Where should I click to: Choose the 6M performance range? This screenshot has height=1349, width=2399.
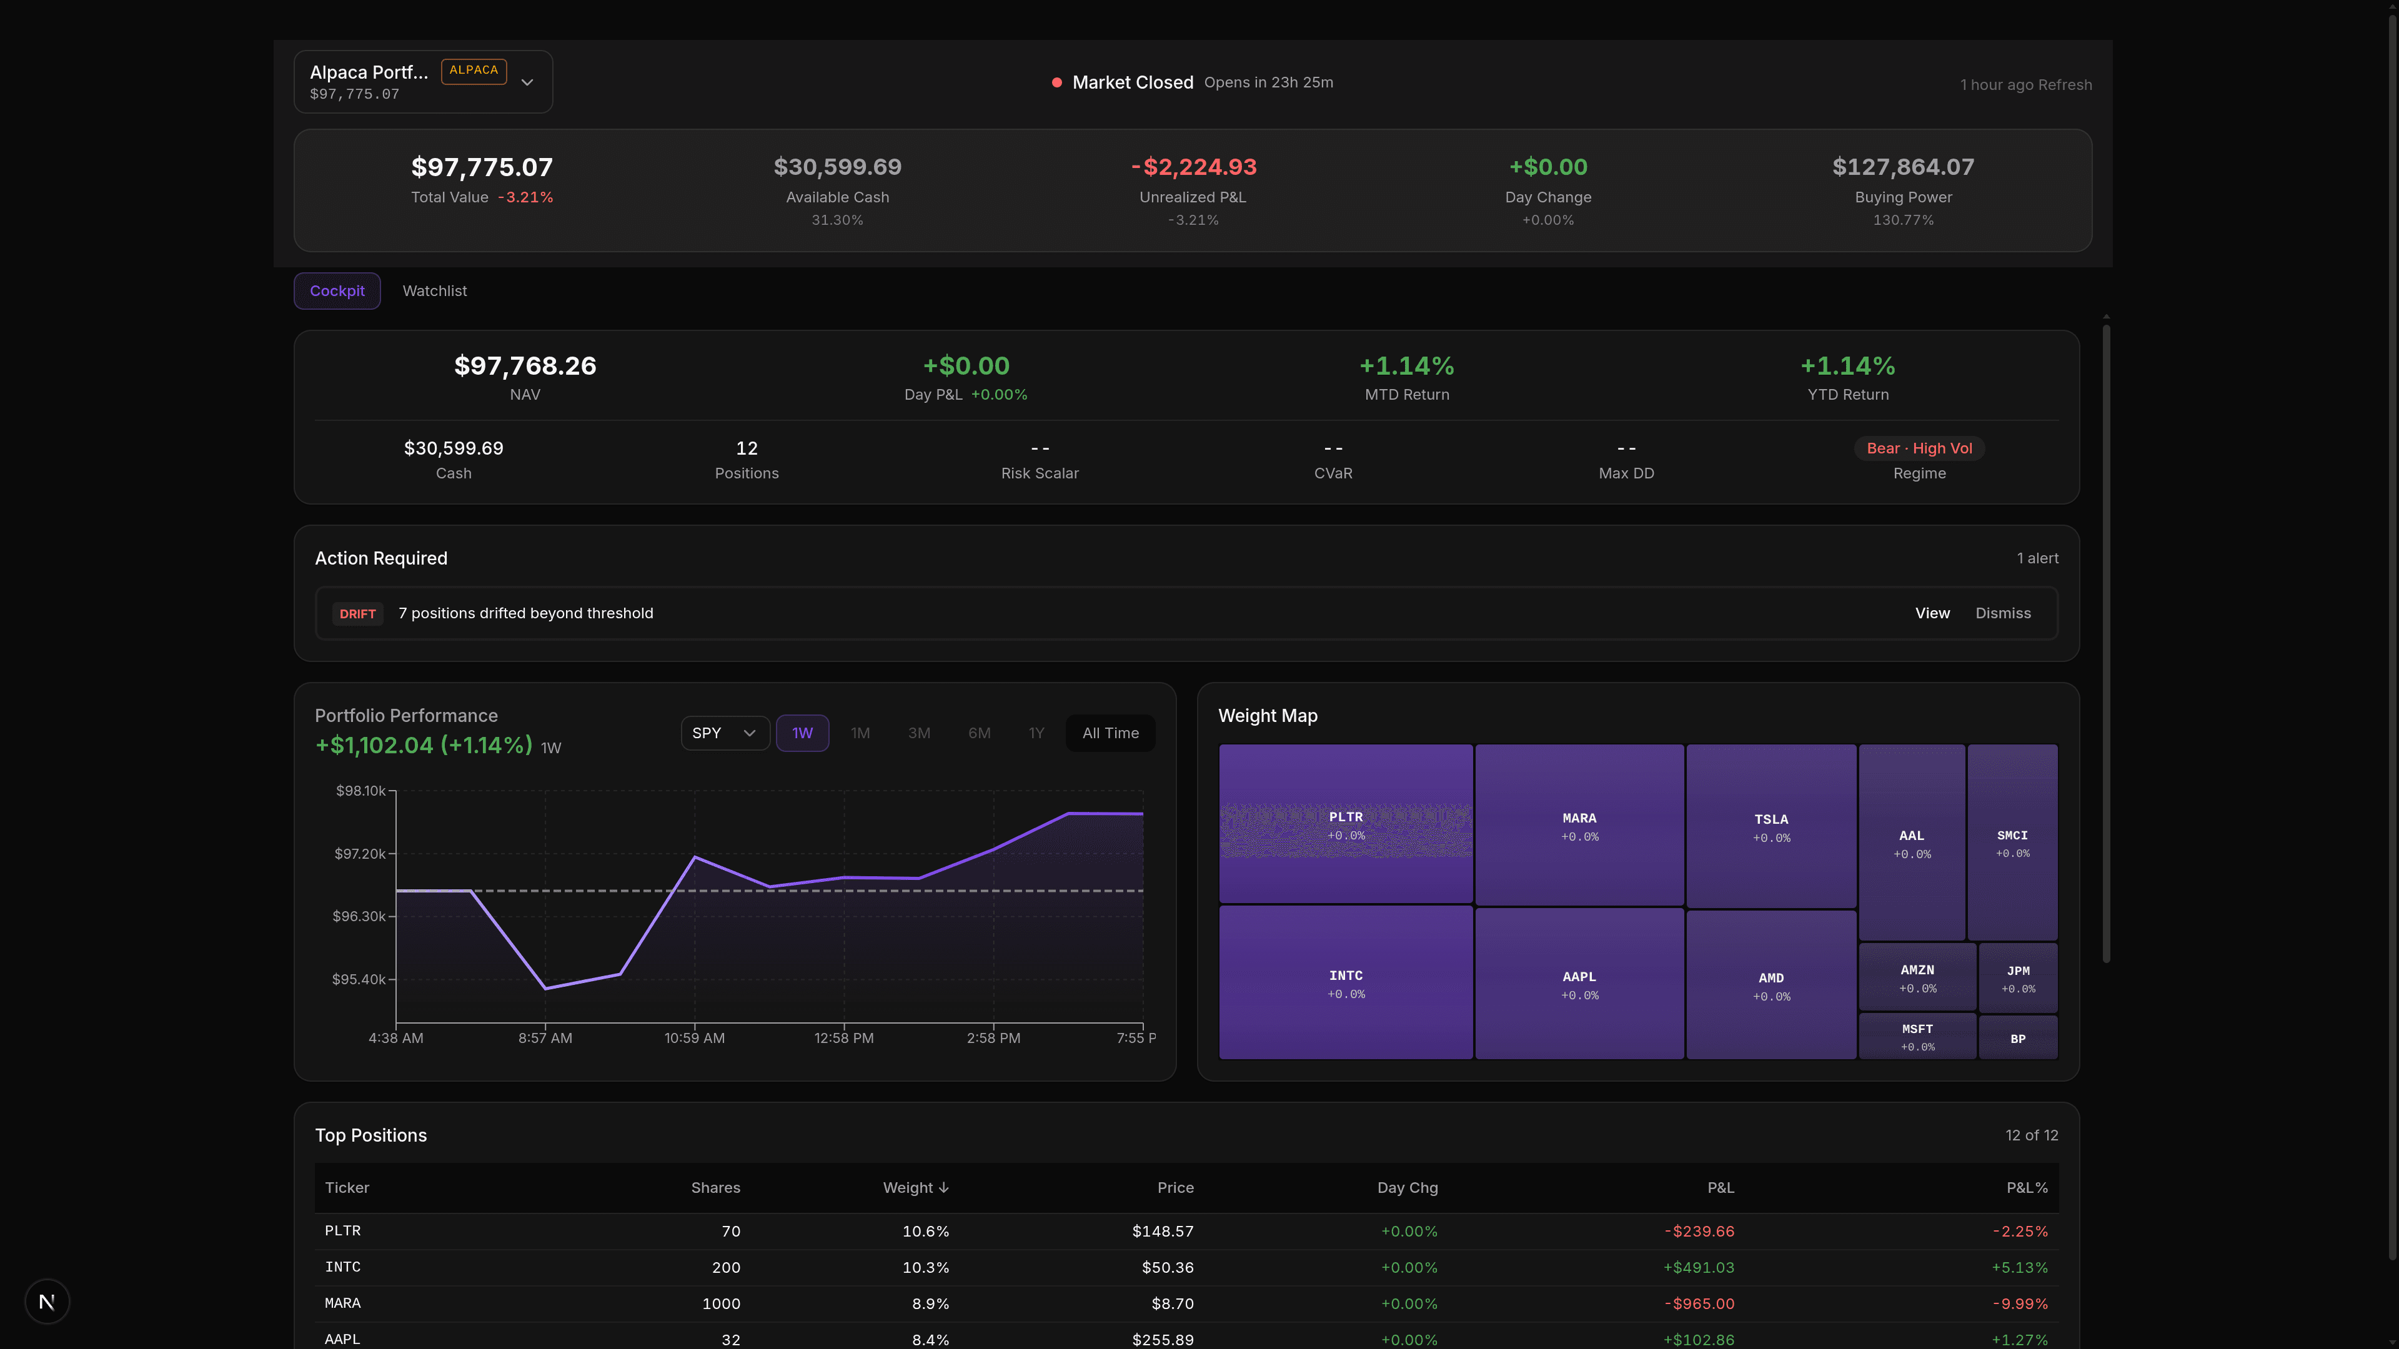[979, 734]
